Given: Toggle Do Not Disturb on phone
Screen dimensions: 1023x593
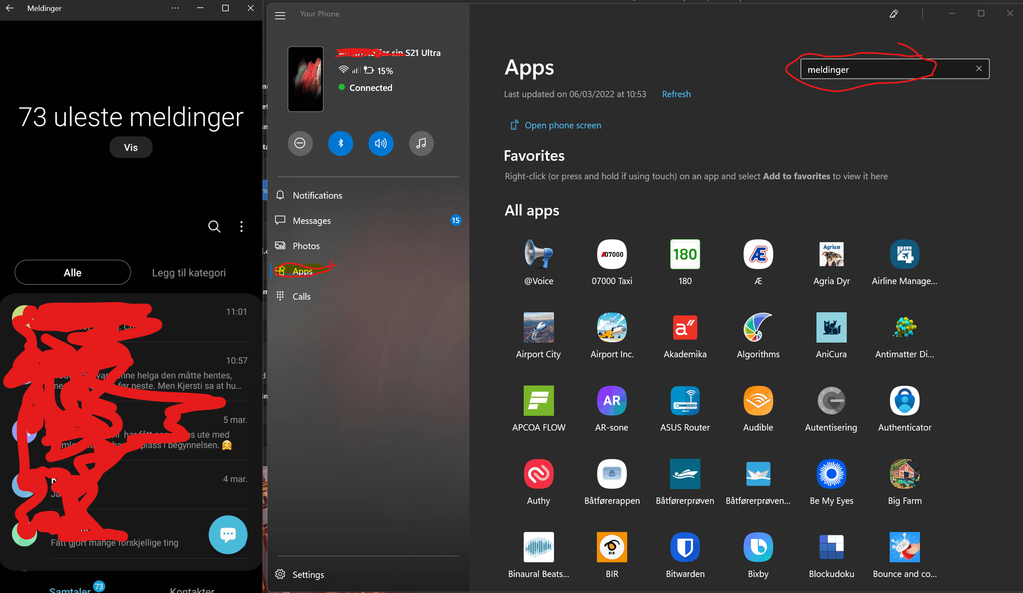Looking at the screenshot, I should coord(300,144).
